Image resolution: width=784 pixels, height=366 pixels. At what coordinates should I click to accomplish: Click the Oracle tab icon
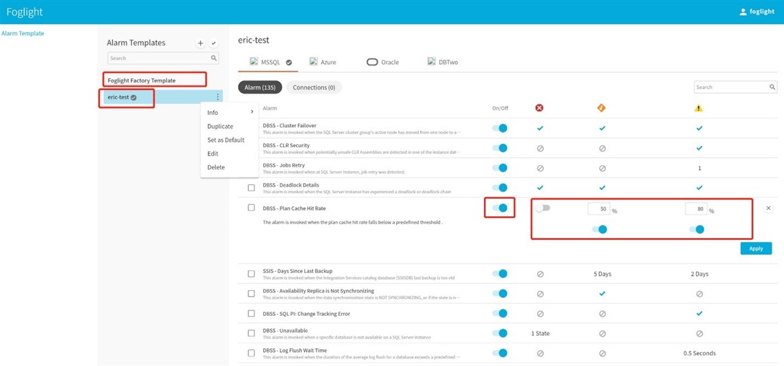click(x=372, y=63)
